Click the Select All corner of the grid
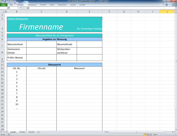 (3, 12)
